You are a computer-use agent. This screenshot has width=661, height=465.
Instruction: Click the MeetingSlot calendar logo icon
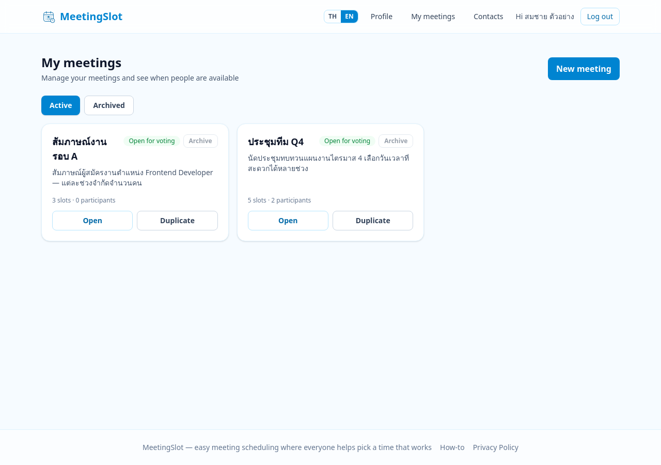[x=49, y=17]
